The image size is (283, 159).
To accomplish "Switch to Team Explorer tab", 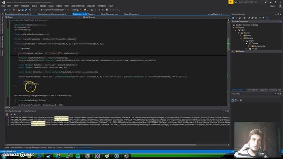I will tap(252, 90).
